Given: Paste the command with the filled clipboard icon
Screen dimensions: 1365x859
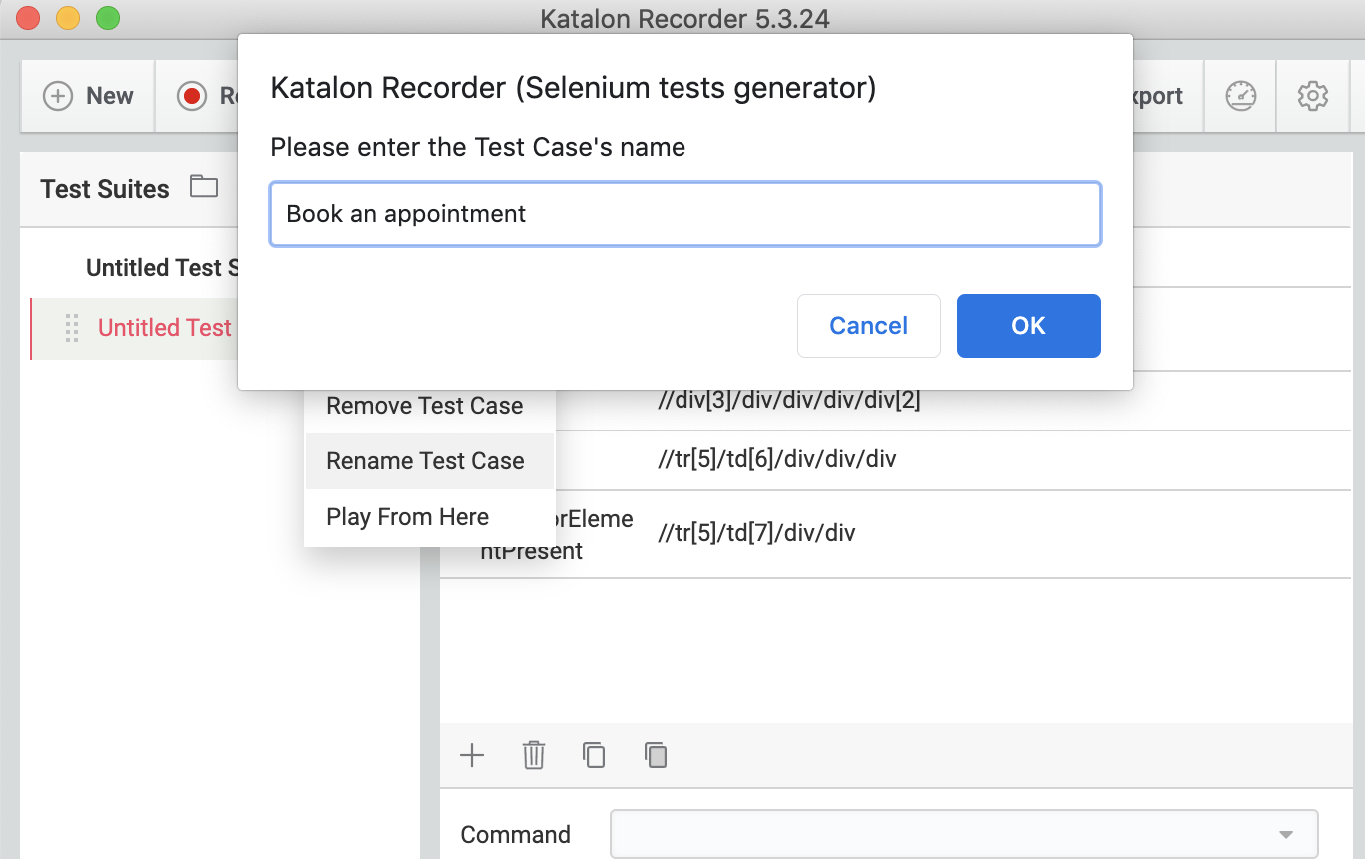Looking at the screenshot, I should [656, 755].
